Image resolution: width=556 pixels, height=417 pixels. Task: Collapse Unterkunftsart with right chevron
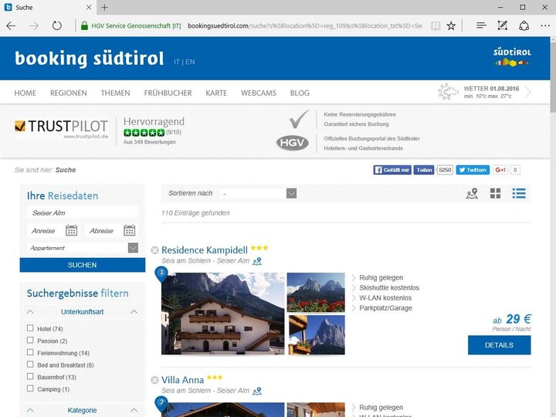(134, 312)
